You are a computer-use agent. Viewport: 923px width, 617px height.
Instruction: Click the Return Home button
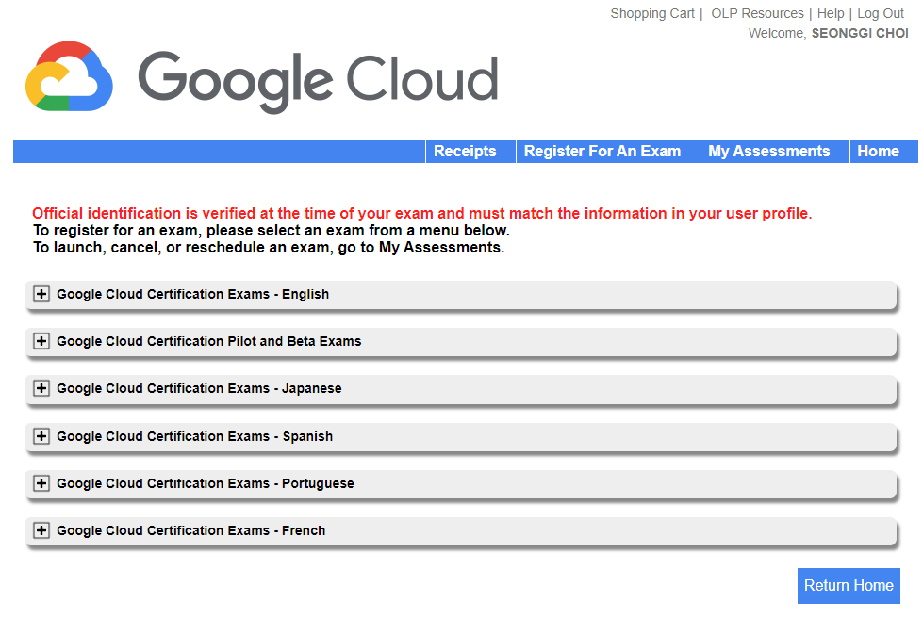pyautogui.click(x=849, y=586)
